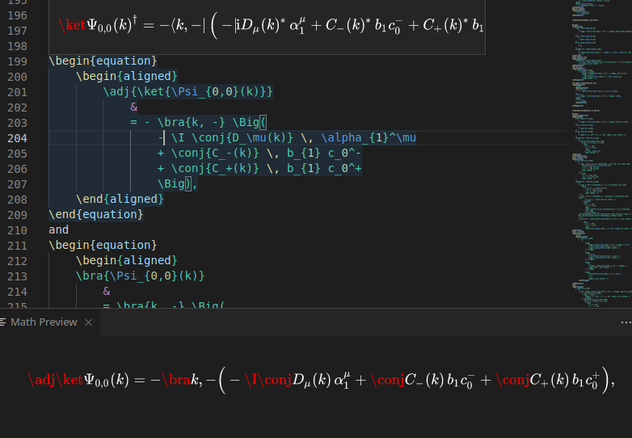Viewport: 632px width, 438px height.
Task: Click the word 'and' on line 210
Action: click(x=58, y=230)
